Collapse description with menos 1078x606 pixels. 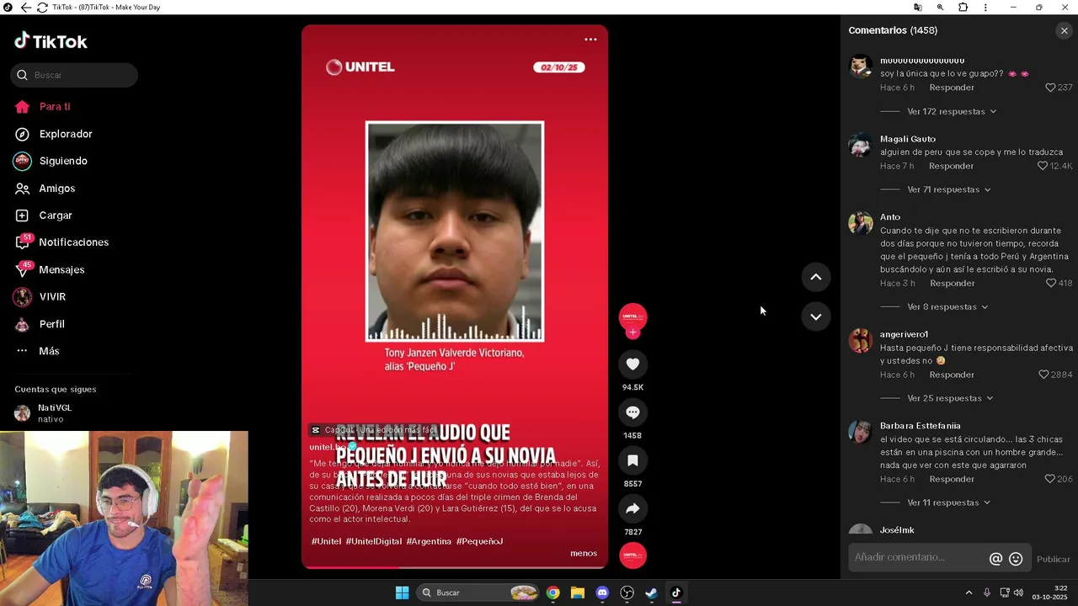click(584, 553)
